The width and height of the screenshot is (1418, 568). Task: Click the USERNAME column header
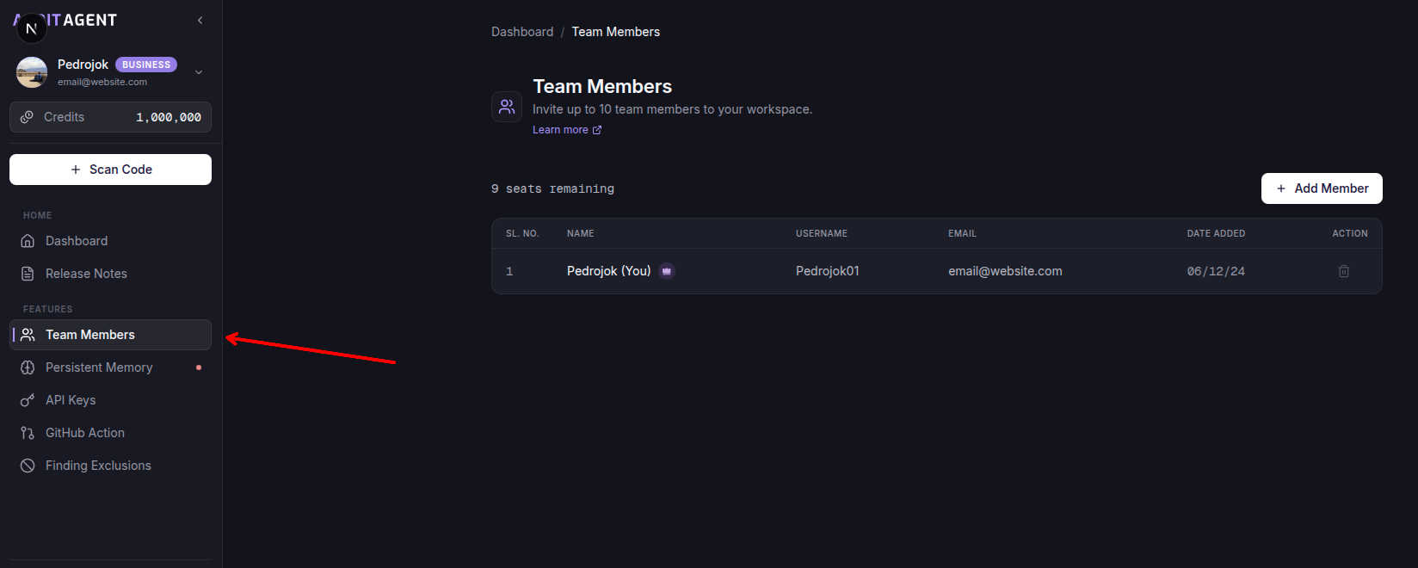pos(822,233)
